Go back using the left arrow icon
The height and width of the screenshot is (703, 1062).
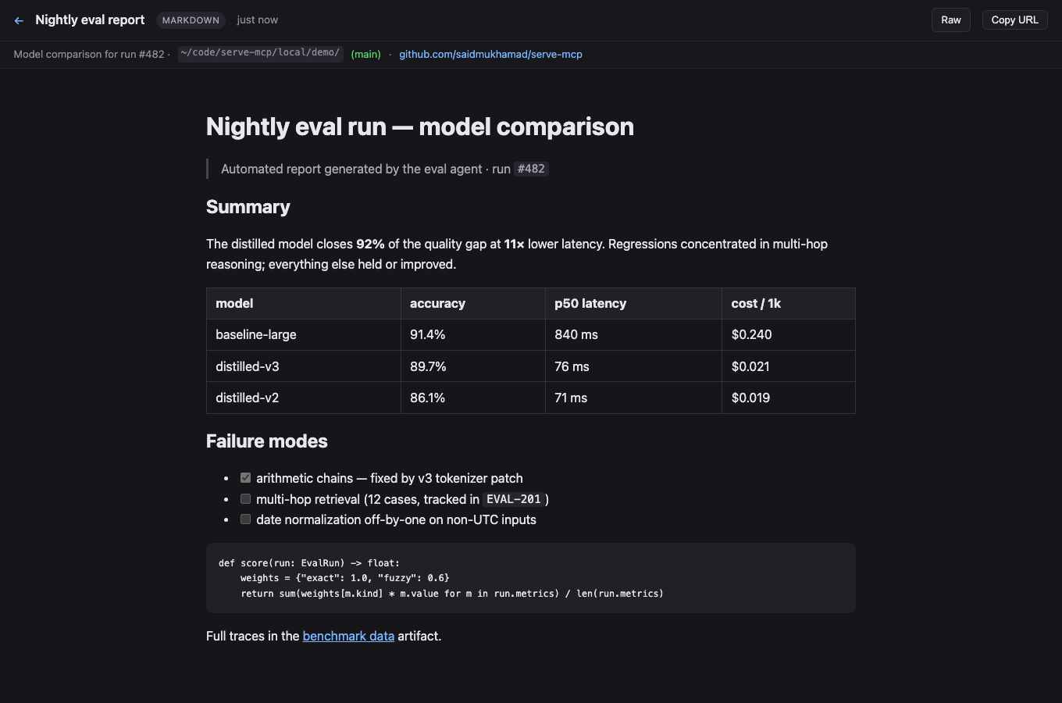coord(19,20)
